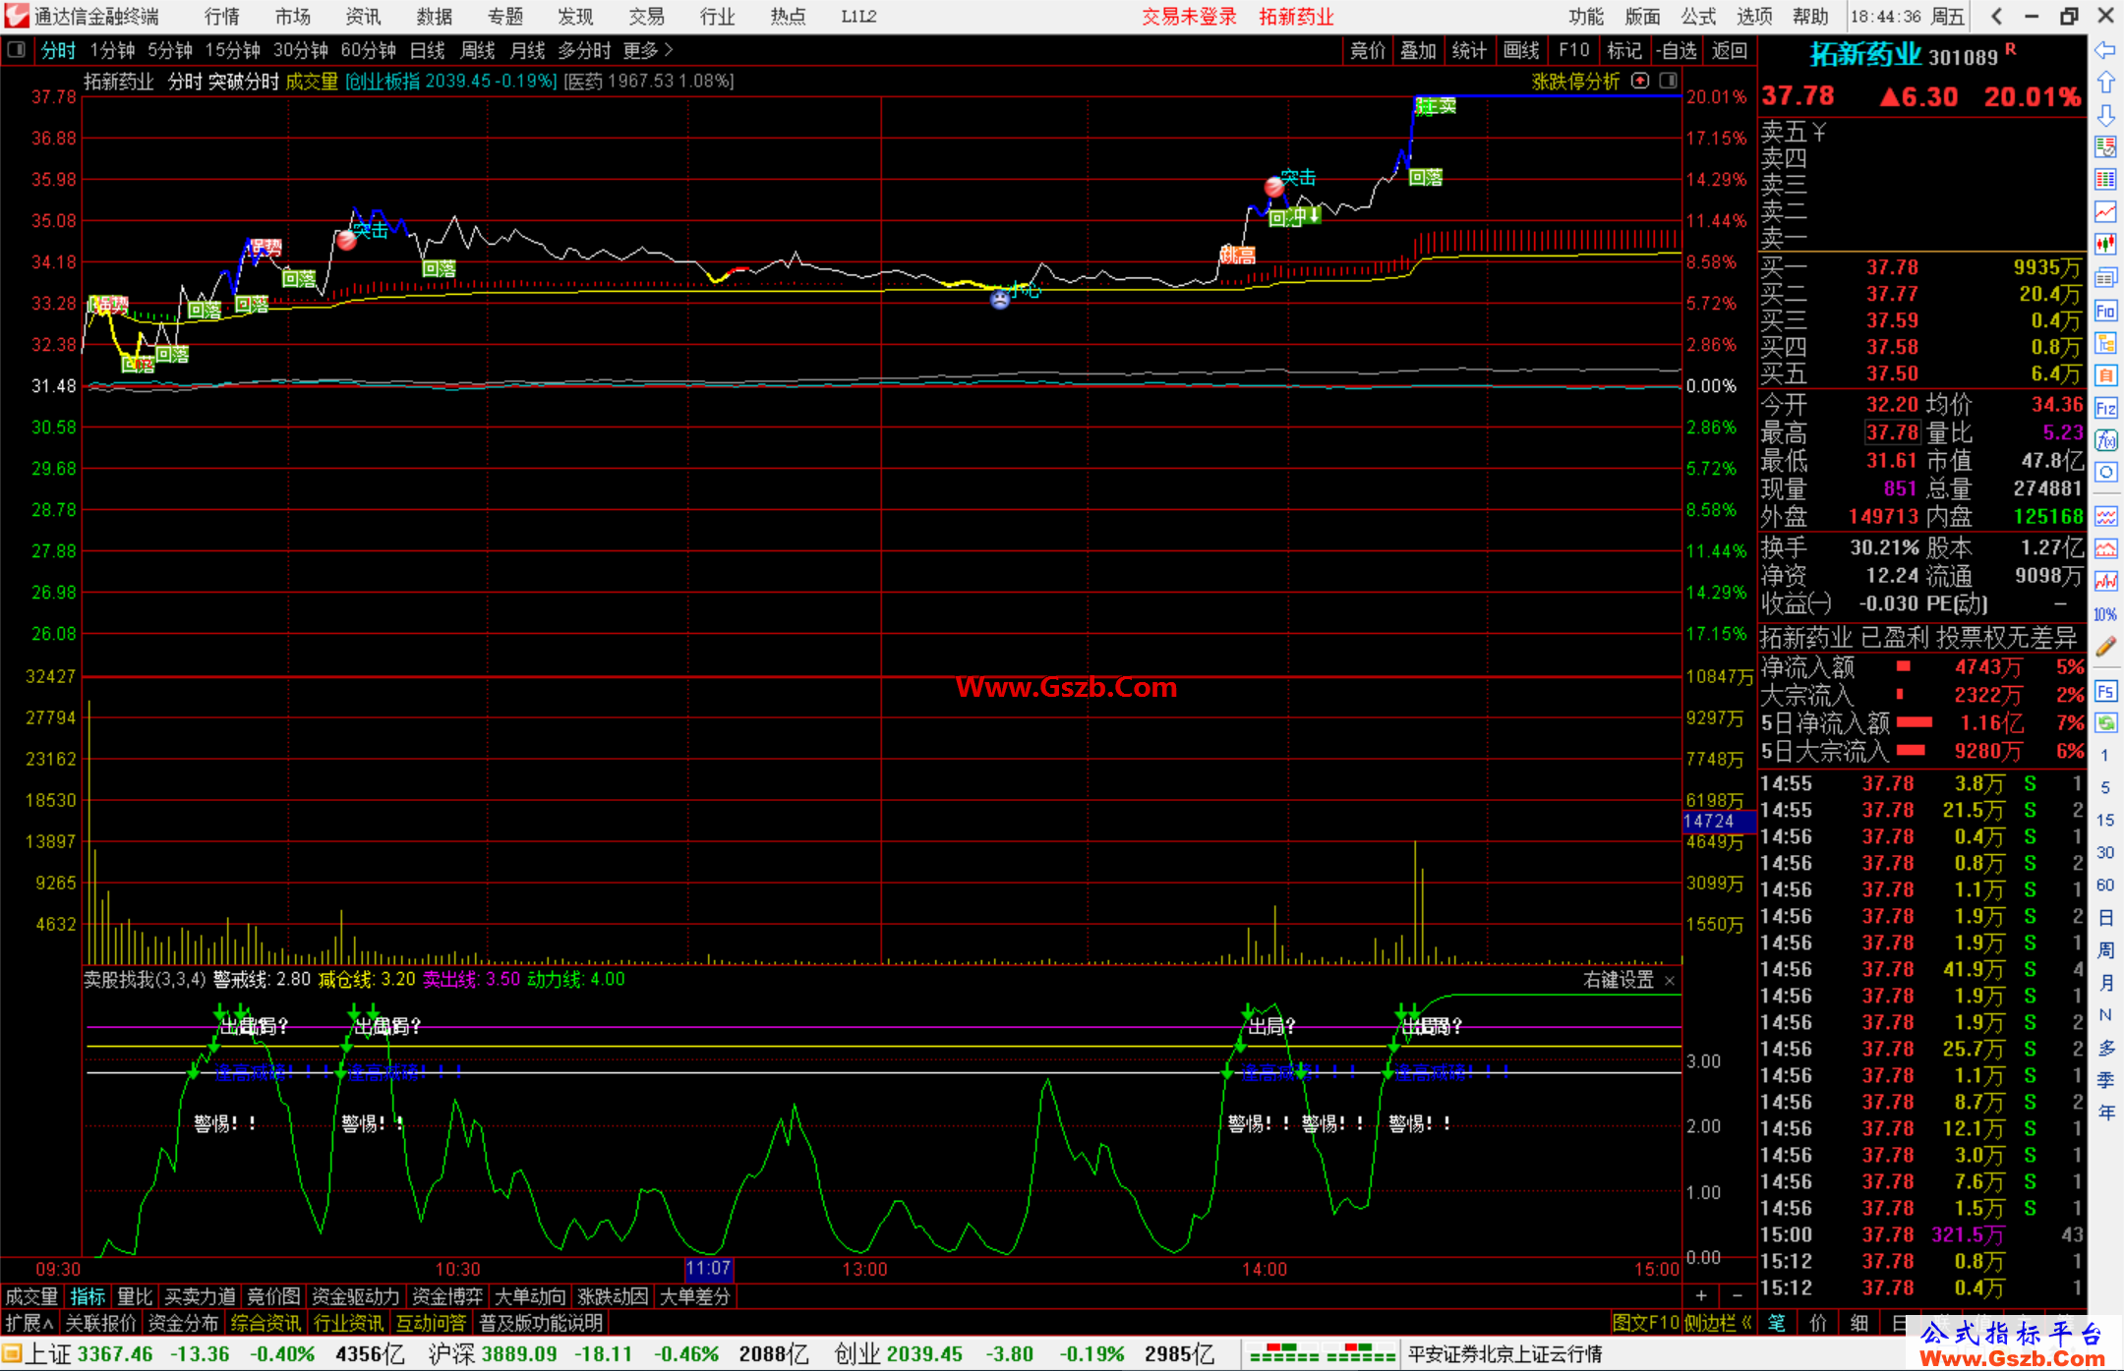Open the red line trend chart icon
The image size is (2124, 1371).
pos(2105,212)
